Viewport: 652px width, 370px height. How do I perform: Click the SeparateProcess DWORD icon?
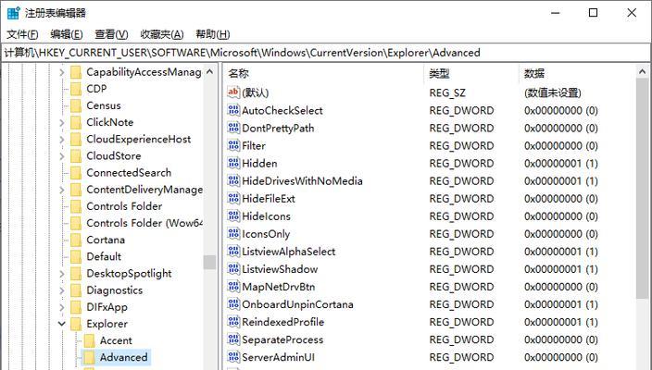click(x=233, y=339)
